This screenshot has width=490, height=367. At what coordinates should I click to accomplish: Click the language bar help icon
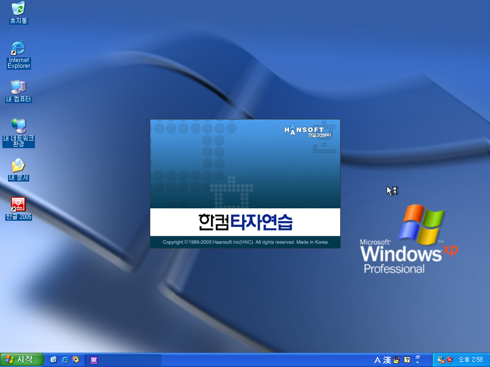(407, 360)
